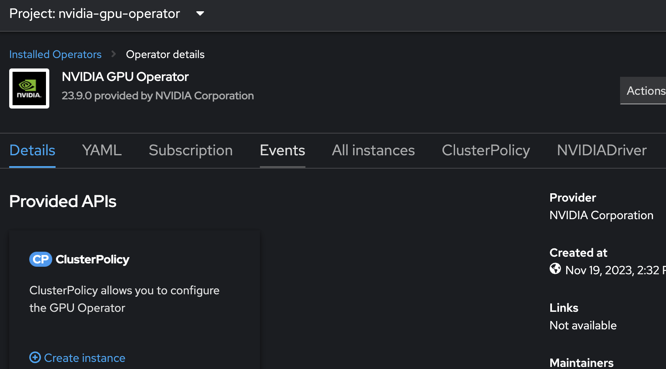Open the ClusterPolicy tab
This screenshot has height=369, width=666.
[x=486, y=150]
